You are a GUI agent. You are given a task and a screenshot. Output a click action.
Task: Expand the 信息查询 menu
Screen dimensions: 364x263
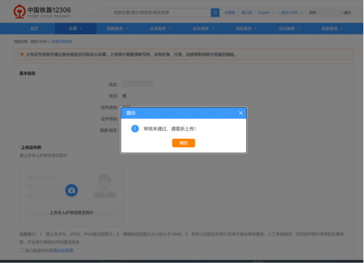click(332, 29)
